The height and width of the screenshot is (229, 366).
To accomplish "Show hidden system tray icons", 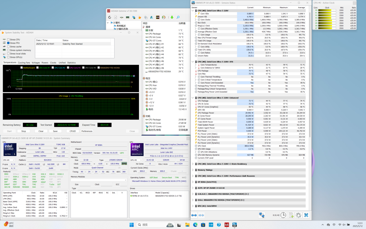I will 323,225.
